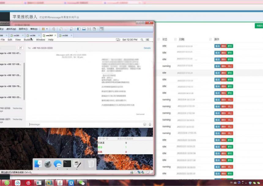Click the microphone icon in Messages input
Screen dimensions: 263x186
tap(150, 124)
